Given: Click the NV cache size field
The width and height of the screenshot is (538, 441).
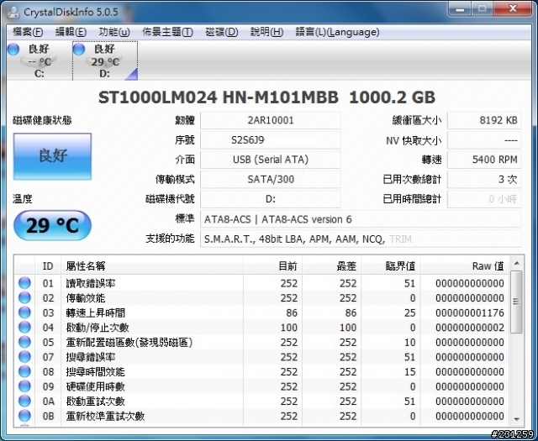Looking at the screenshot, I should coord(484,140).
